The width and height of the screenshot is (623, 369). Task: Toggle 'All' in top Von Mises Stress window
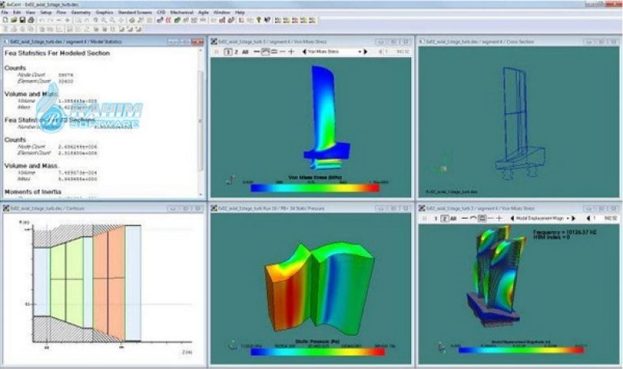245,51
